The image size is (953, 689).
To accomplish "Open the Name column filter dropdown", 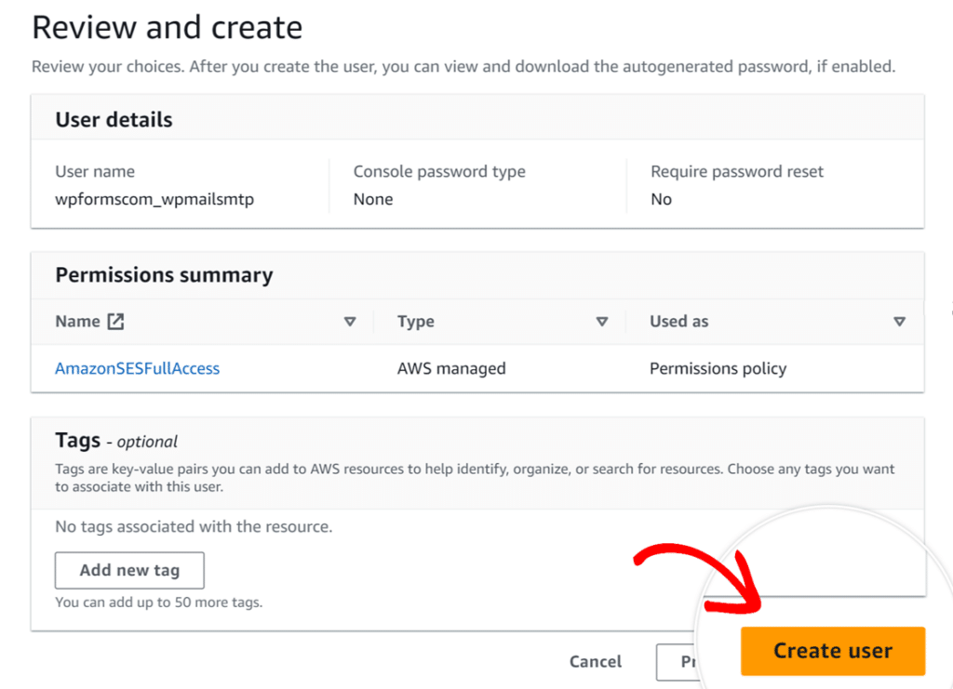I will [x=351, y=321].
